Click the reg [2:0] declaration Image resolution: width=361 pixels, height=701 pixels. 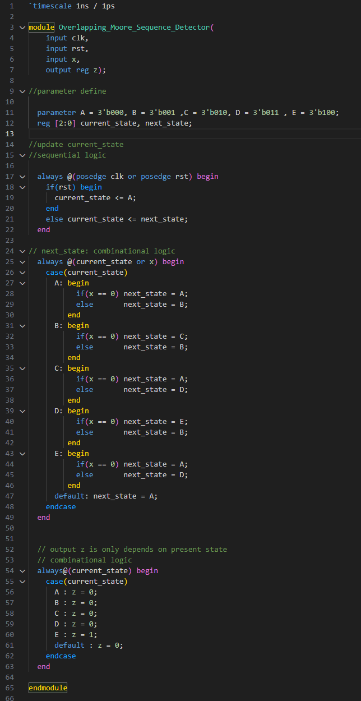(57, 123)
